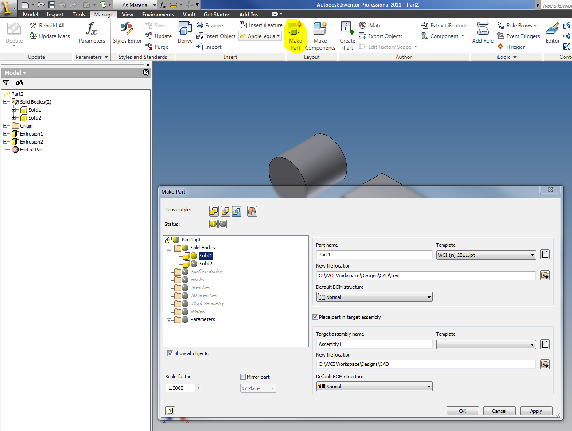Click the Part name input field
Screen dimensions: 572x431
point(374,255)
